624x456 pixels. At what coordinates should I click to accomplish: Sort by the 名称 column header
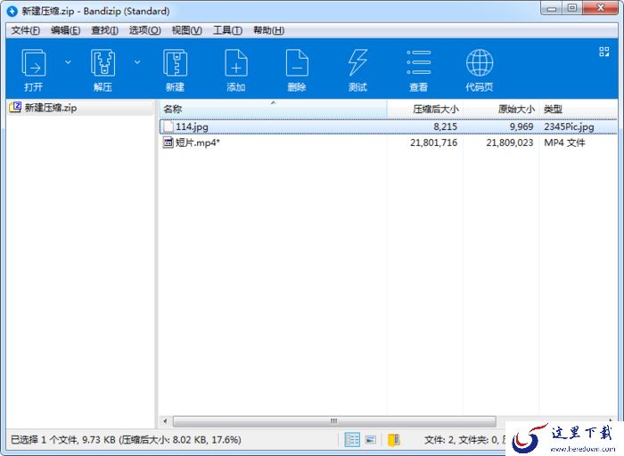pos(273,109)
